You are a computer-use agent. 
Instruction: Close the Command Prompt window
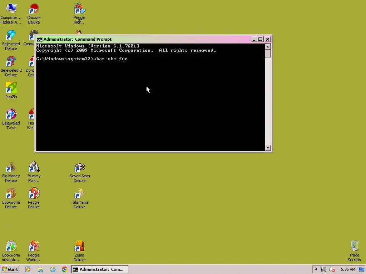pos(268,39)
